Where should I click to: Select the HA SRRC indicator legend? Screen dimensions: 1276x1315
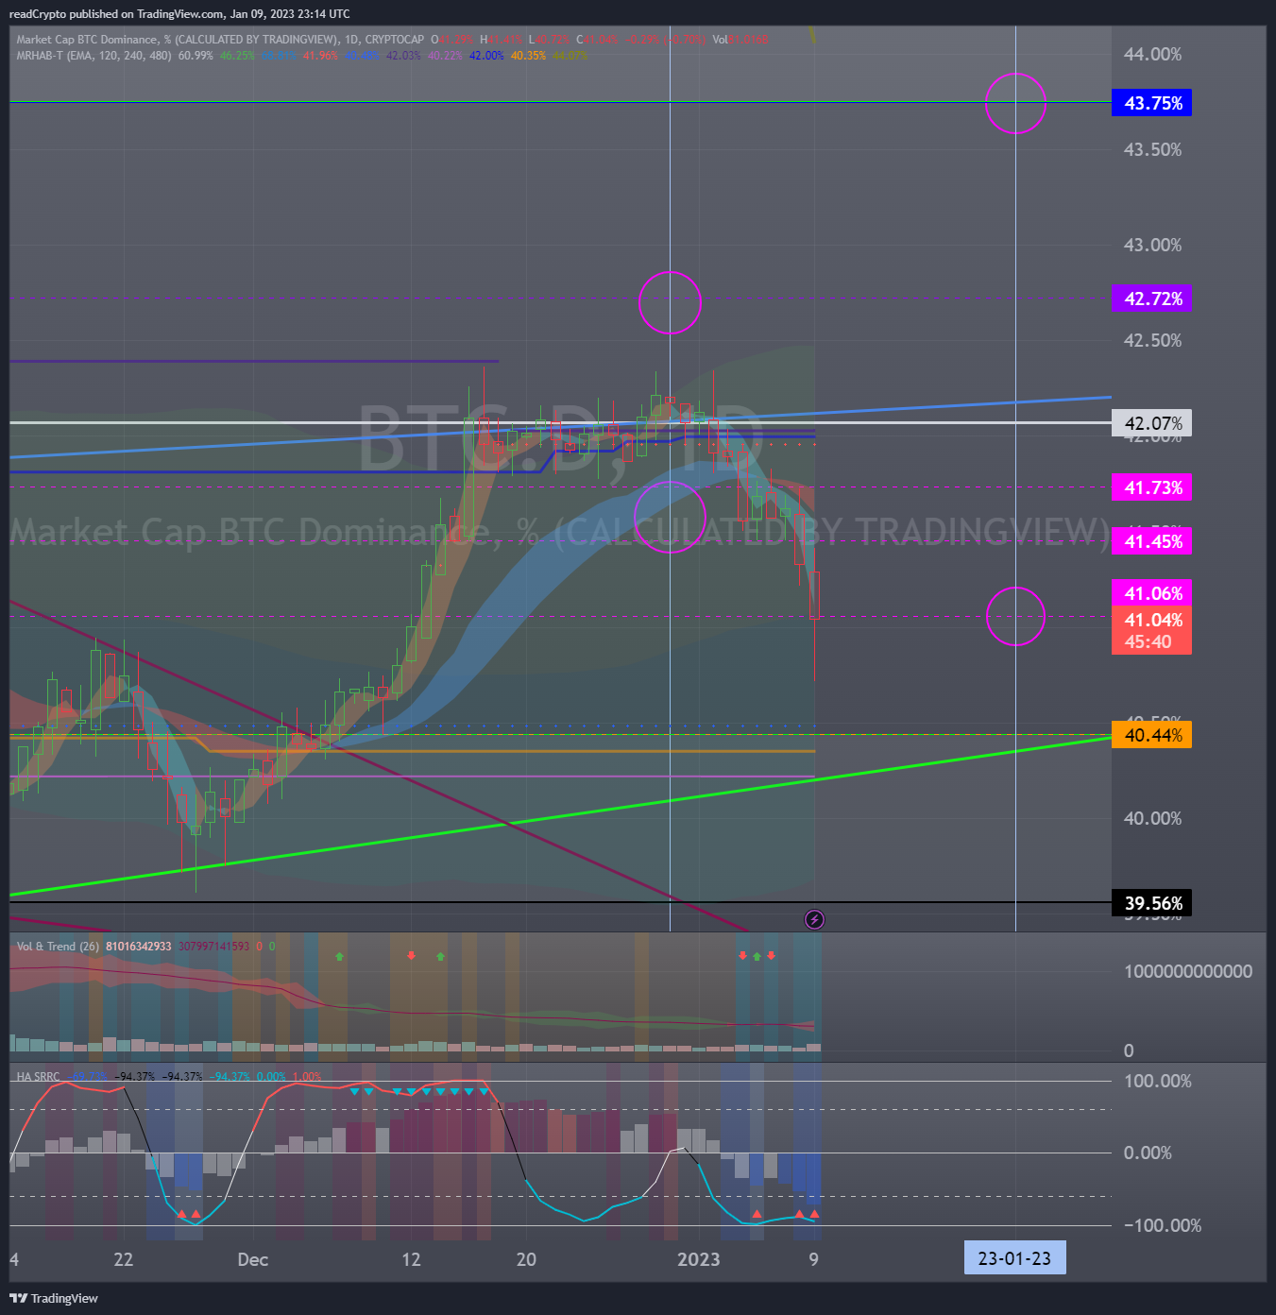pyautogui.click(x=38, y=1076)
